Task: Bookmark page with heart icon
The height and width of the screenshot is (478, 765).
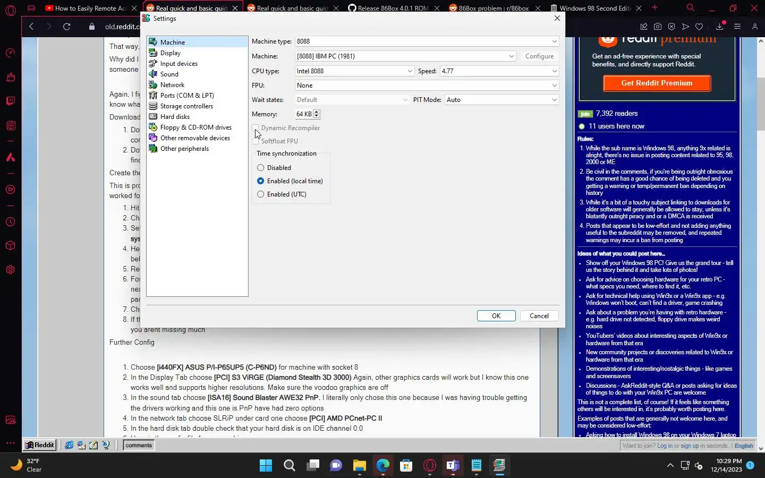Action: pos(699,27)
